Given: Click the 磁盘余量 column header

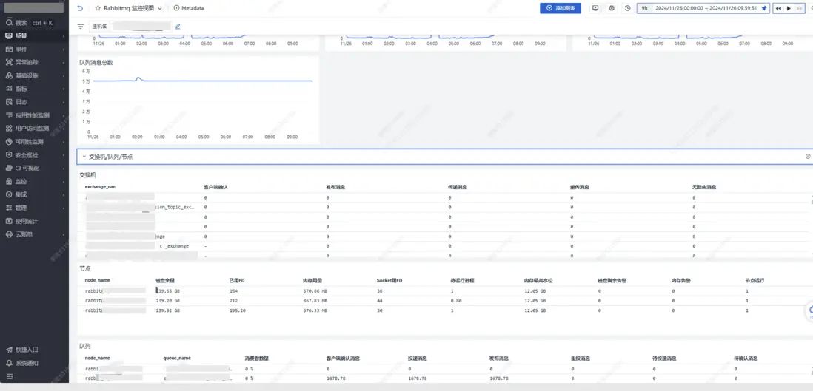Looking at the screenshot, I should pos(165,280).
